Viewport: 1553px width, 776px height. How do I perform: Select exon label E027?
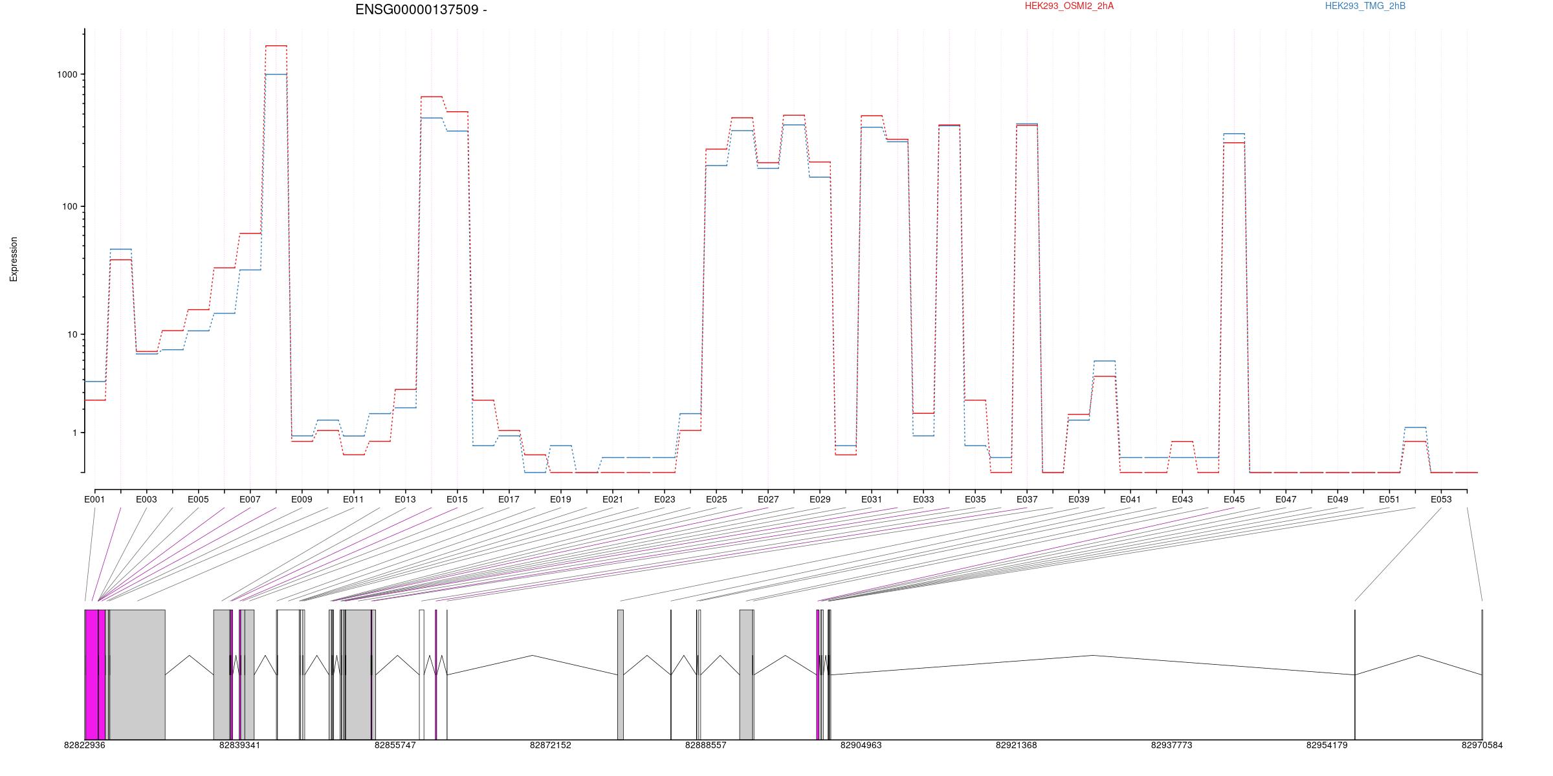click(768, 499)
